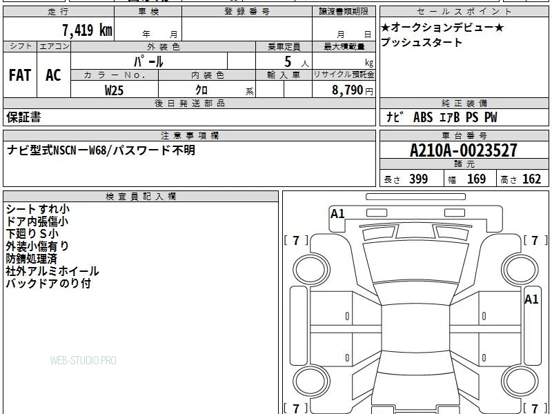Viewport: 552px width, 414px height.
Task: Click the カラーNo. header
Action: tap(115, 75)
